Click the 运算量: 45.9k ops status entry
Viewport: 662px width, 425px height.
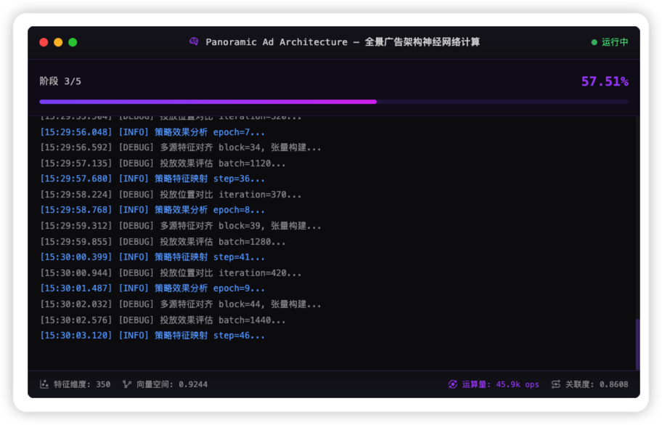point(494,384)
